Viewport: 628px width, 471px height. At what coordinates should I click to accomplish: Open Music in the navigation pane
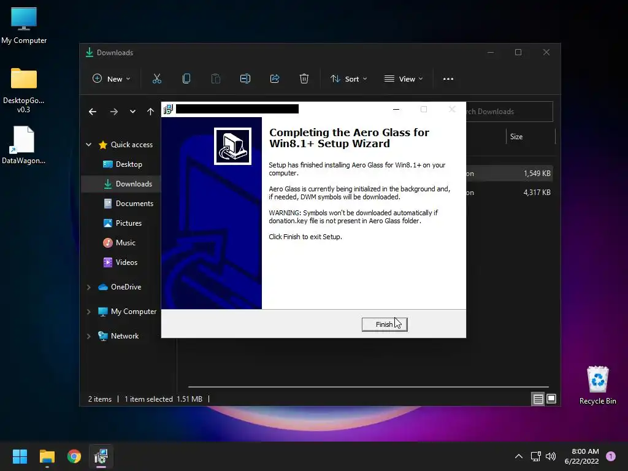[120, 243]
